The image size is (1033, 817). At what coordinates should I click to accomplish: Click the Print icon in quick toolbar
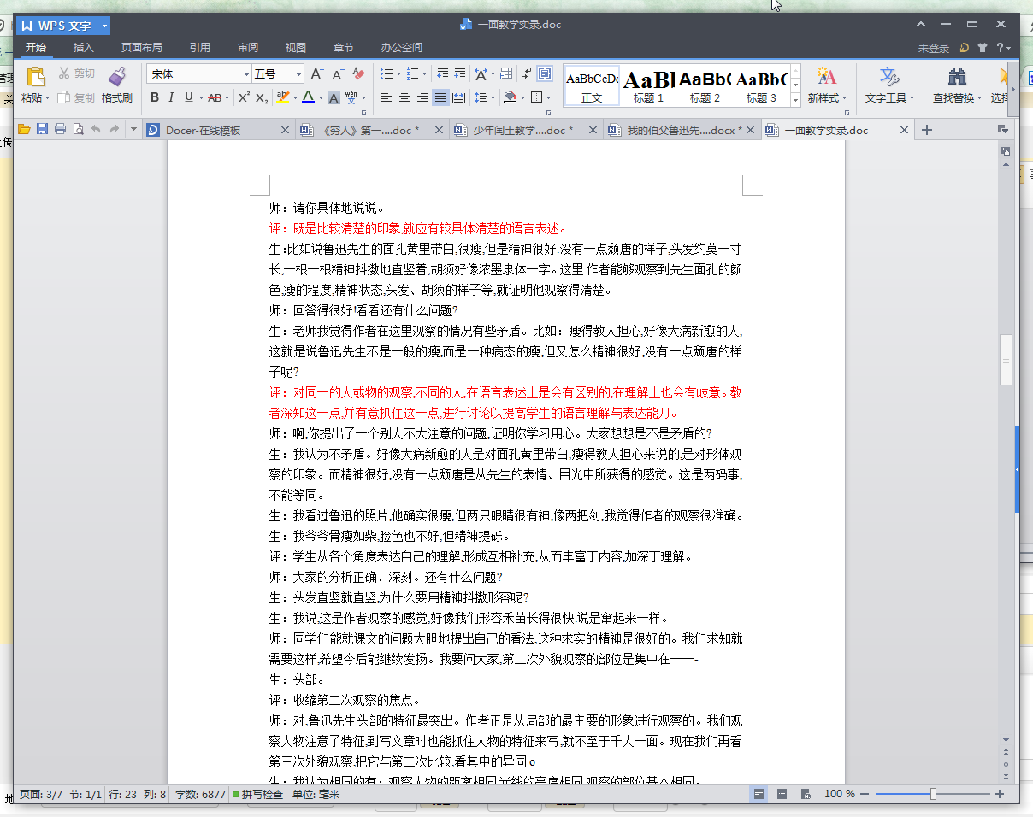pos(60,130)
